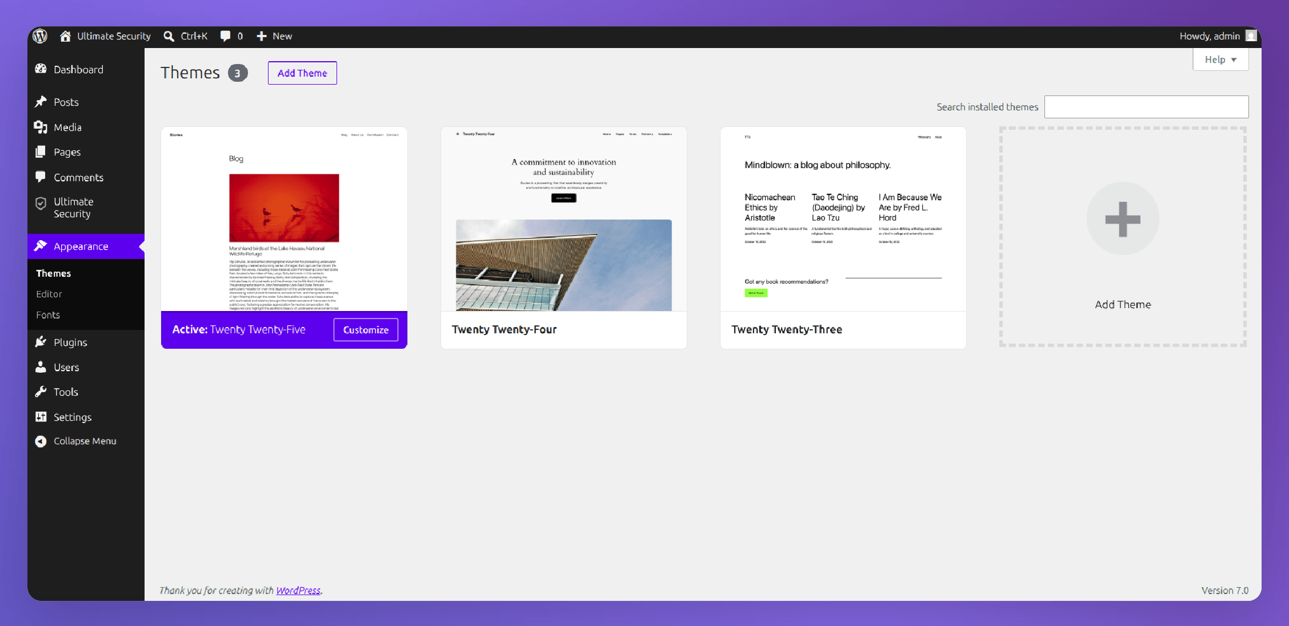Open the Plugins menu

[x=70, y=342]
